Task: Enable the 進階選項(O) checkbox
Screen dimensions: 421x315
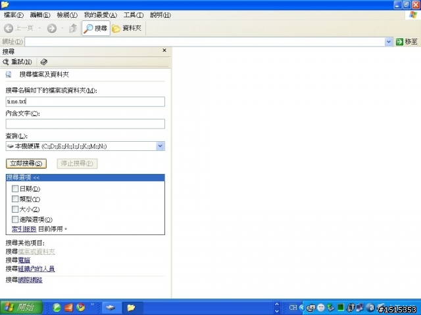Action: 15,219
